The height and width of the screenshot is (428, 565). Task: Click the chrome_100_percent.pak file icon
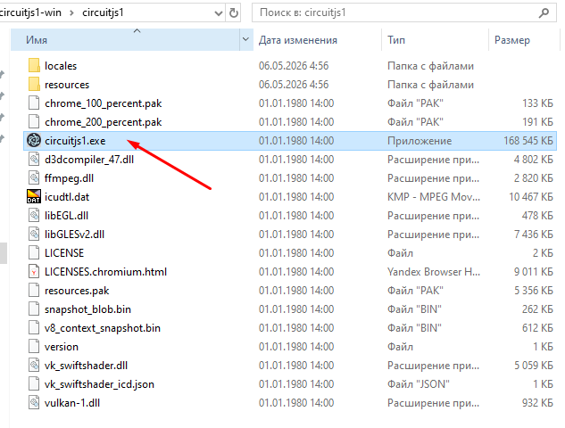[34, 103]
